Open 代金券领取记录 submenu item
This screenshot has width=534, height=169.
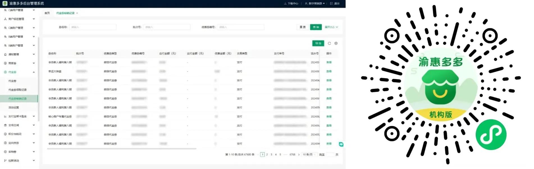click(x=17, y=90)
